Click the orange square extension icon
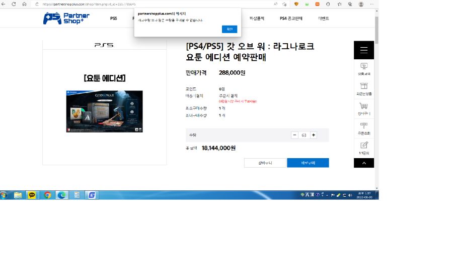This screenshot has height=254, width=453. tap(317, 4)
